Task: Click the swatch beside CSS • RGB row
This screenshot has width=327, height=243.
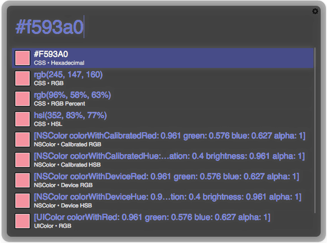Action: [x=22, y=78]
